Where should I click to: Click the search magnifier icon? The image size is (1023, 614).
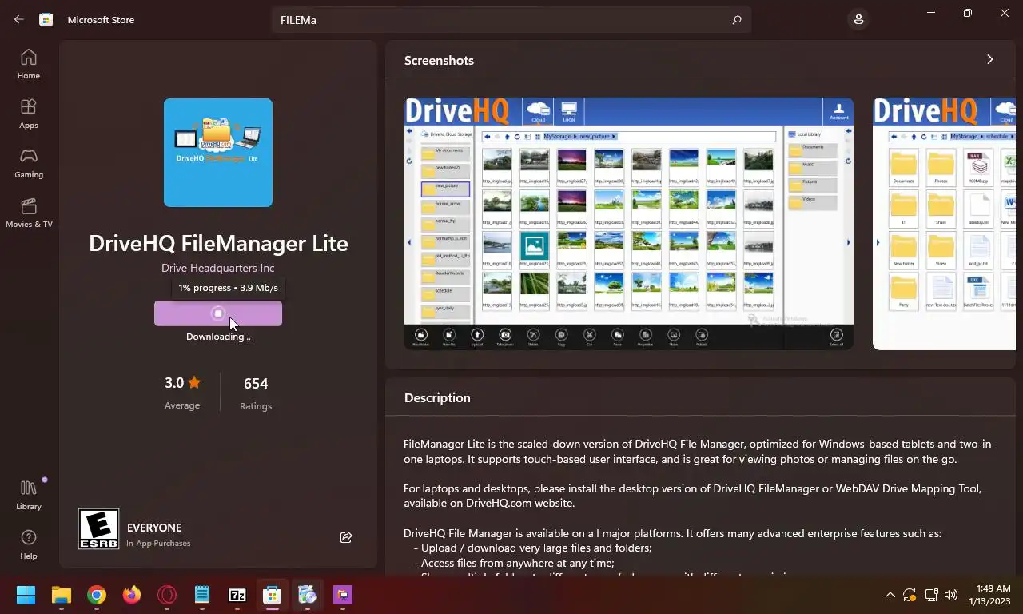pyautogui.click(x=736, y=20)
